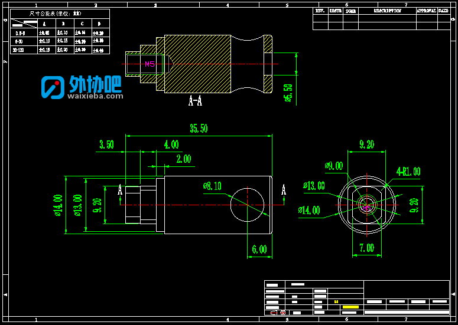Viewport: 458px width, 325px height.
Task: Select the ±0.15 cell in the 6-30 row
Action: pyautogui.click(x=62, y=41)
